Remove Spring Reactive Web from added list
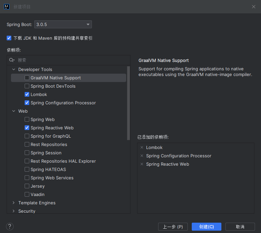 (142, 164)
